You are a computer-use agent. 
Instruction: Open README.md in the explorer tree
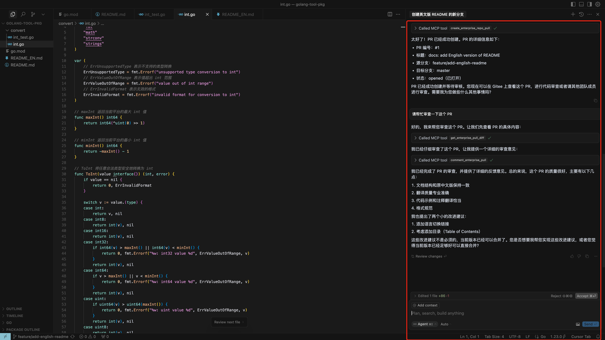pos(26,65)
